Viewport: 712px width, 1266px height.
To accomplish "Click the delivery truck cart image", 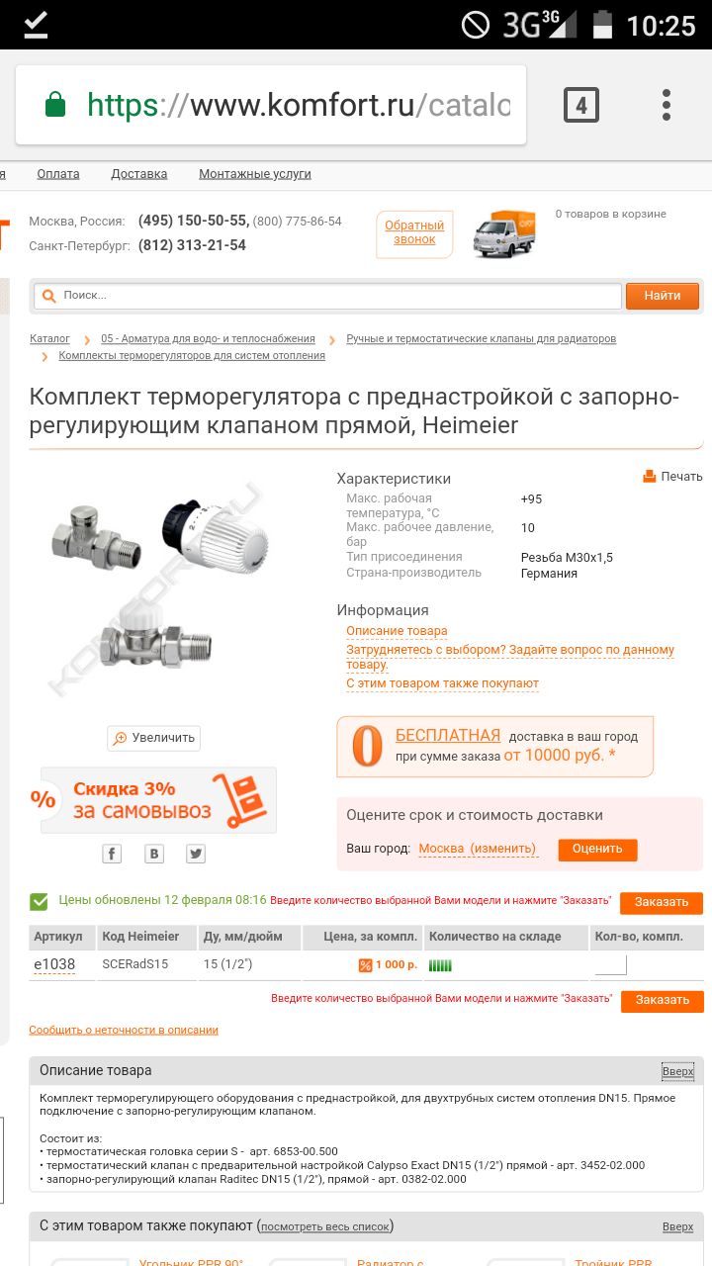I will coord(504,234).
